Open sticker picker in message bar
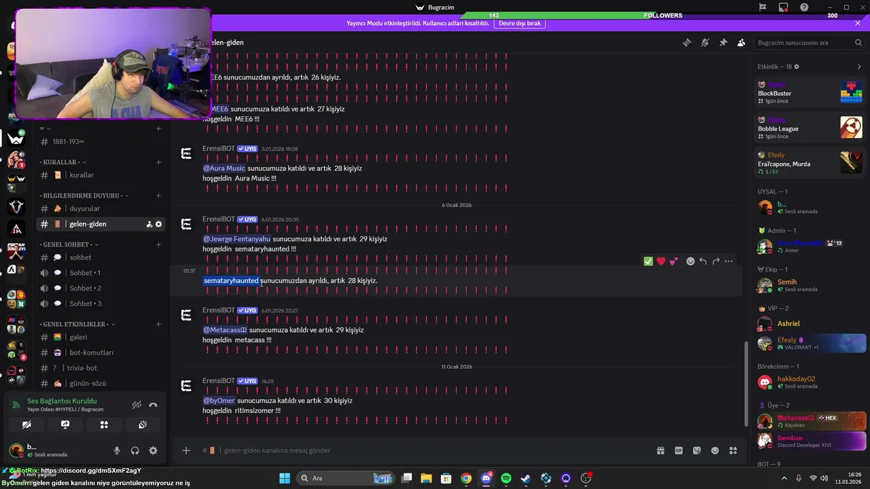Image resolution: width=870 pixels, height=489 pixels. pos(697,450)
